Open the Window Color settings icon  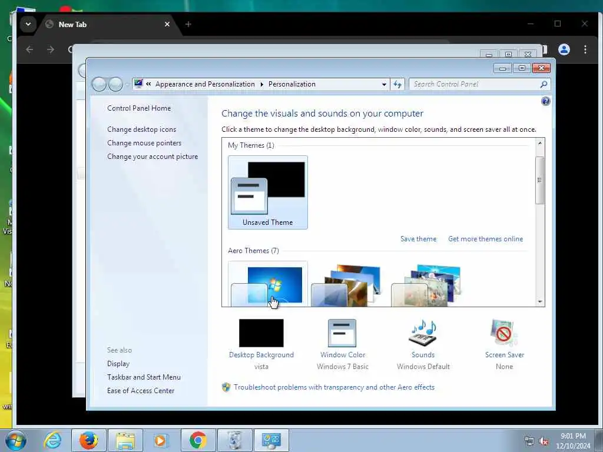click(342, 333)
